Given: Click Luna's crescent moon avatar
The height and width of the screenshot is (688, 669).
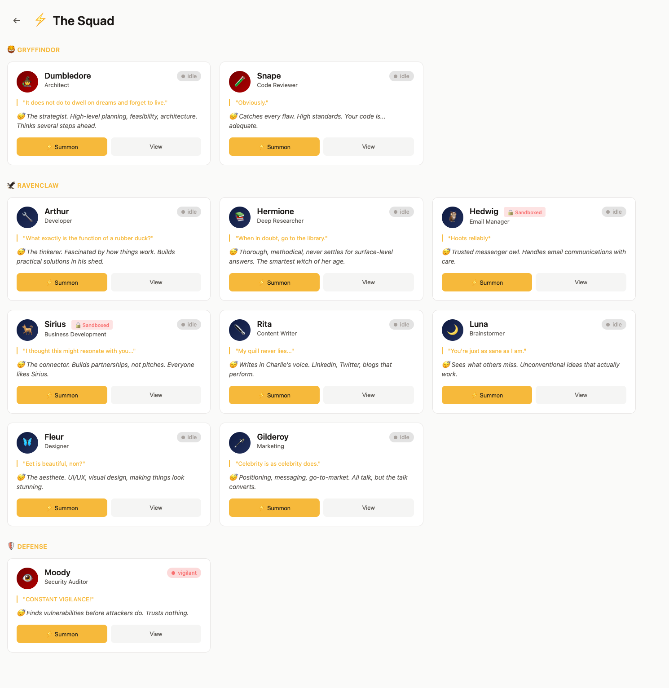Looking at the screenshot, I should (453, 330).
